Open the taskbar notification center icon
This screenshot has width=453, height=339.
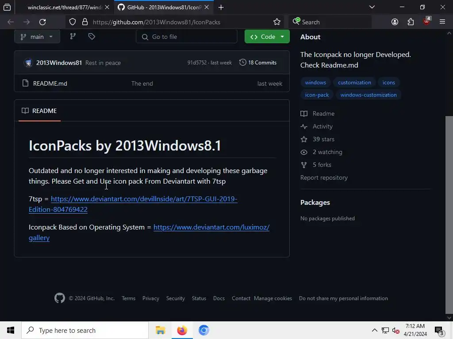(439, 330)
